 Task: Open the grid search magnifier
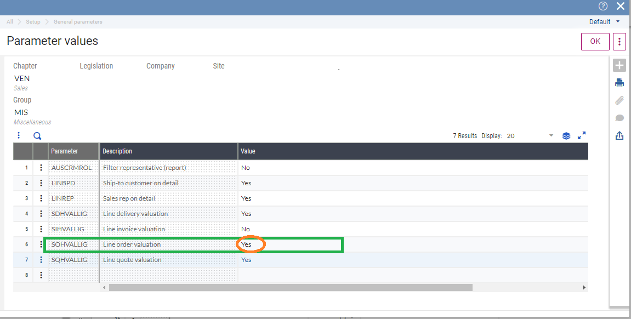coord(37,135)
